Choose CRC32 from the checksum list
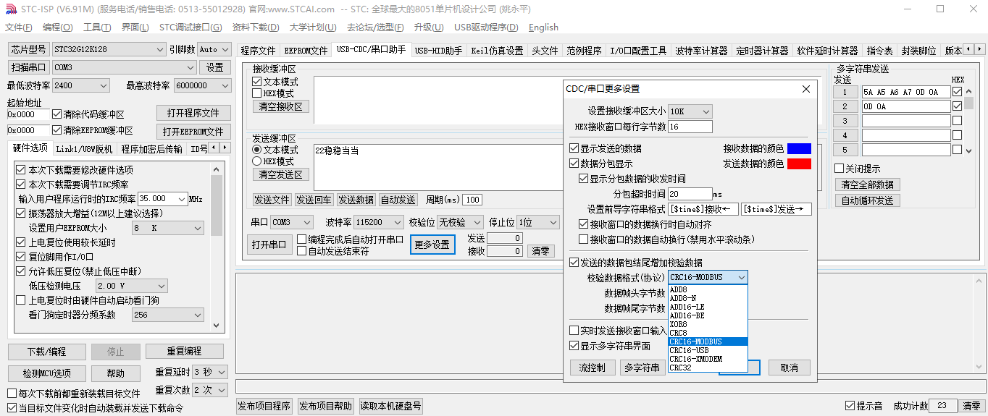The image size is (988, 416). (x=681, y=368)
